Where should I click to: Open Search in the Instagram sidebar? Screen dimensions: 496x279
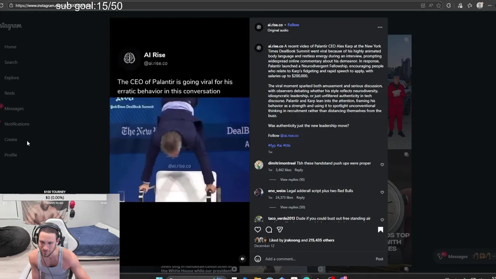point(11,62)
